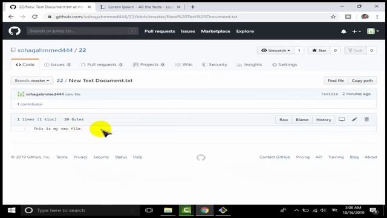
Task: Open the Blame view
Action: (x=302, y=120)
